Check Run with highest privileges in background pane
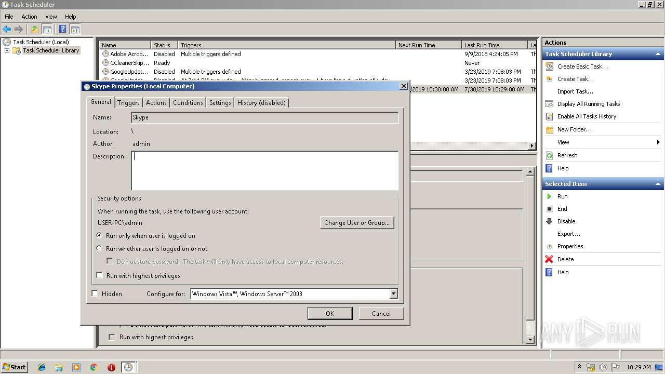 [x=112, y=337]
